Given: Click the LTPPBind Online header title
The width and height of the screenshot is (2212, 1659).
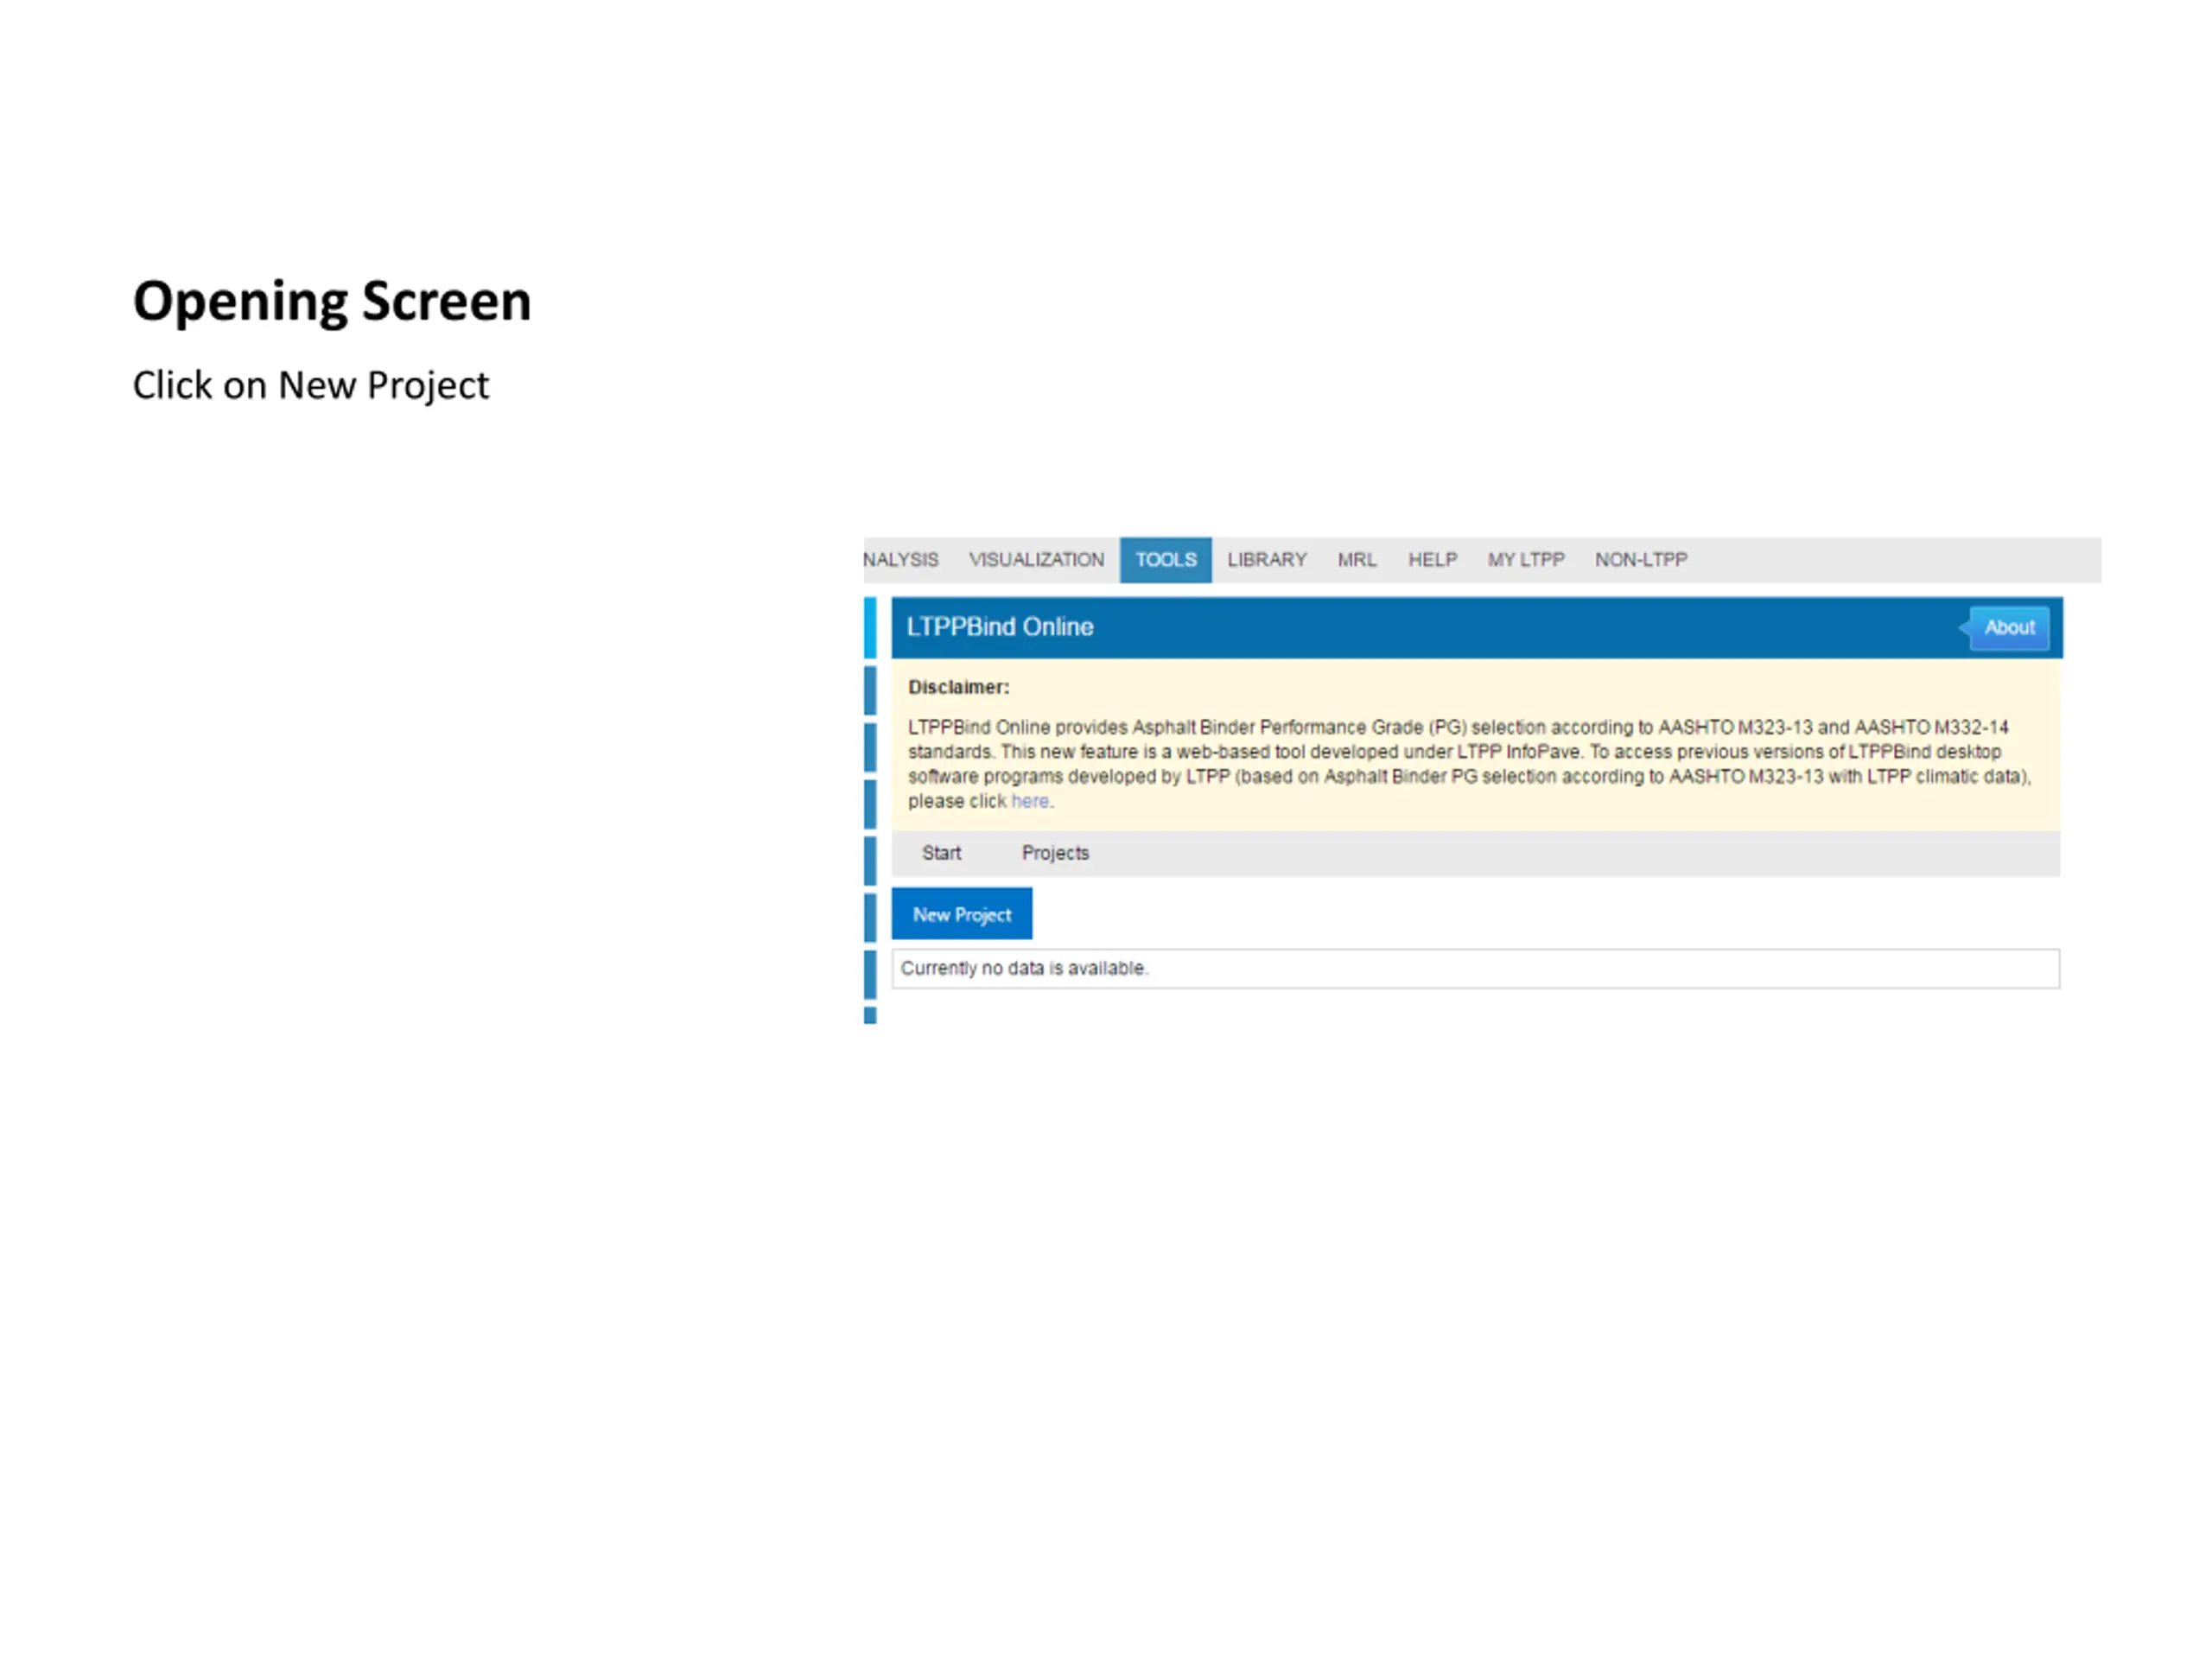Looking at the screenshot, I should pyautogui.click(x=999, y=627).
